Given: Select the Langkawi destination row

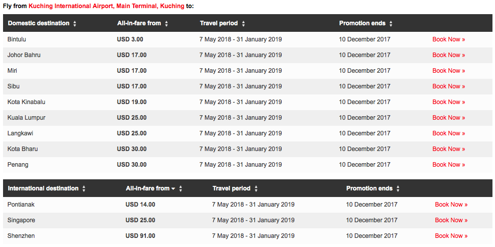Looking at the screenshot, I should [x=247, y=133].
